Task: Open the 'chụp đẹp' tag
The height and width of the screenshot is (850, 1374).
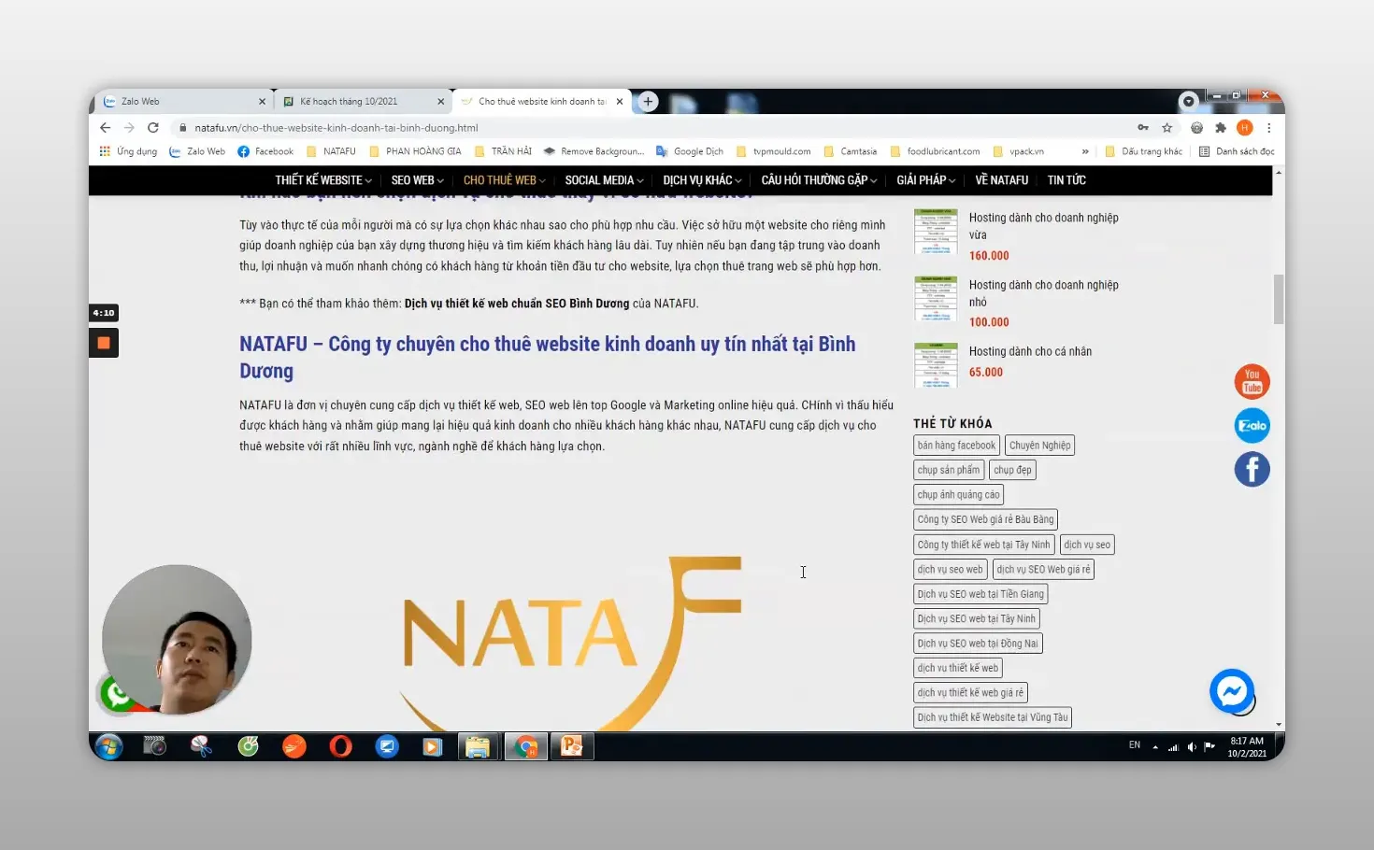Action: coord(1013,470)
